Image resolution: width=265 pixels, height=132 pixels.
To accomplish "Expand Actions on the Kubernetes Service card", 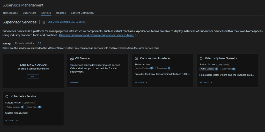I will (12, 120).
